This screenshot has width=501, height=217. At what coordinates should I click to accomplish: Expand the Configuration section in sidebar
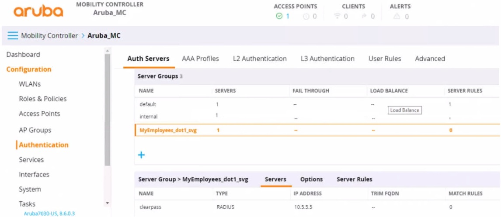[x=29, y=69]
